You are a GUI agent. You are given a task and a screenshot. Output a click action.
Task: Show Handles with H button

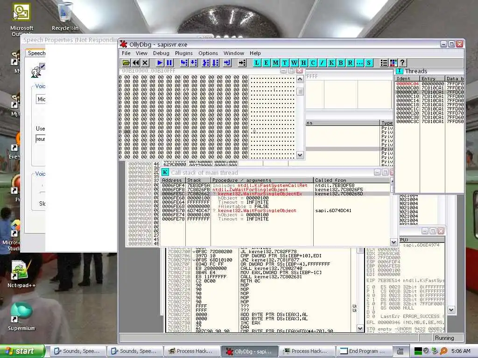click(x=303, y=63)
